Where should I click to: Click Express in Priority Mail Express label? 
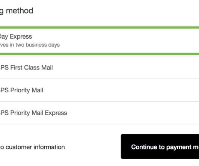click(x=56, y=113)
